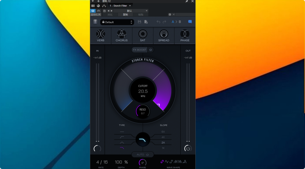The image size is (305, 169).
Task: Go to previous host preset arrow
Action: (x=108, y=11)
